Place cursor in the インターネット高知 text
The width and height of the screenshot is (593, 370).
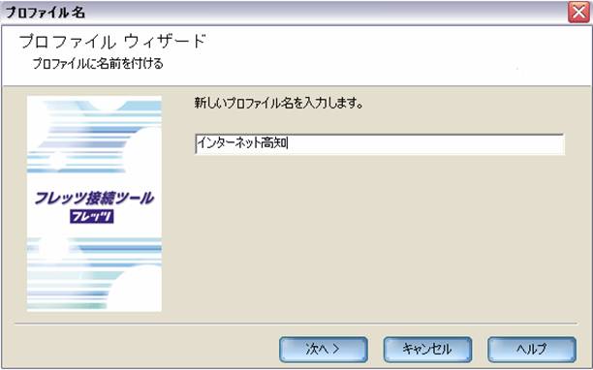point(242,143)
